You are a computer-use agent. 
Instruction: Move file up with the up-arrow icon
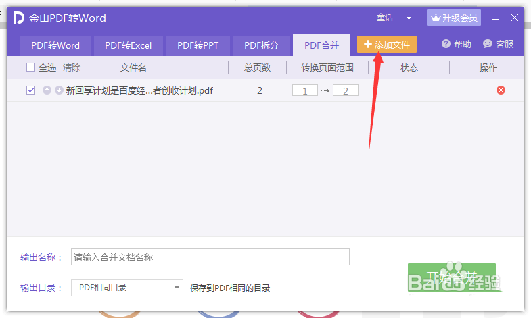coord(47,90)
